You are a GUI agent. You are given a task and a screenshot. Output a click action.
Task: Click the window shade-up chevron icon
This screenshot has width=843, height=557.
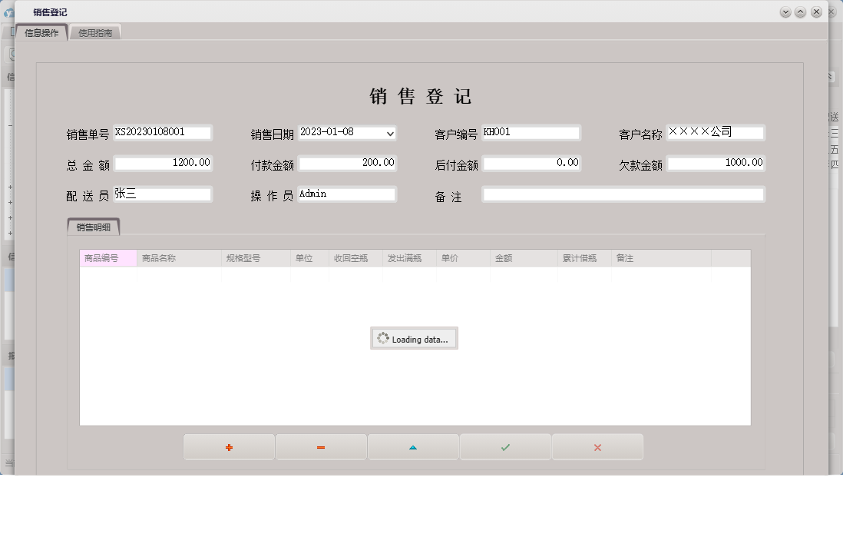coord(801,12)
